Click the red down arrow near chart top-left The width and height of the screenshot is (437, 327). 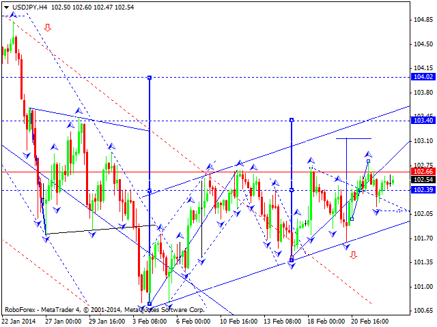click(x=47, y=28)
